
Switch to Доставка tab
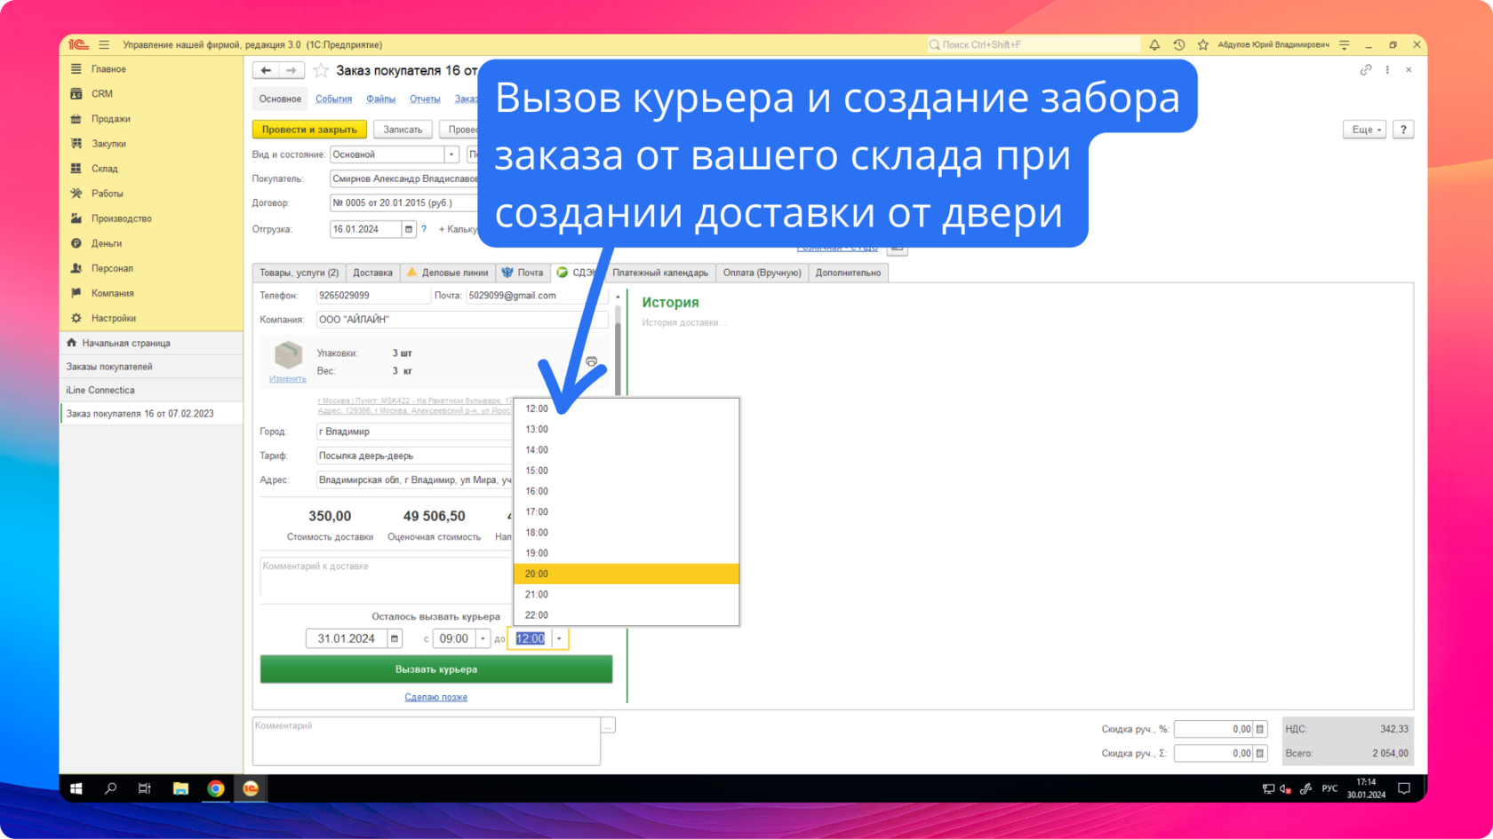tap(372, 273)
